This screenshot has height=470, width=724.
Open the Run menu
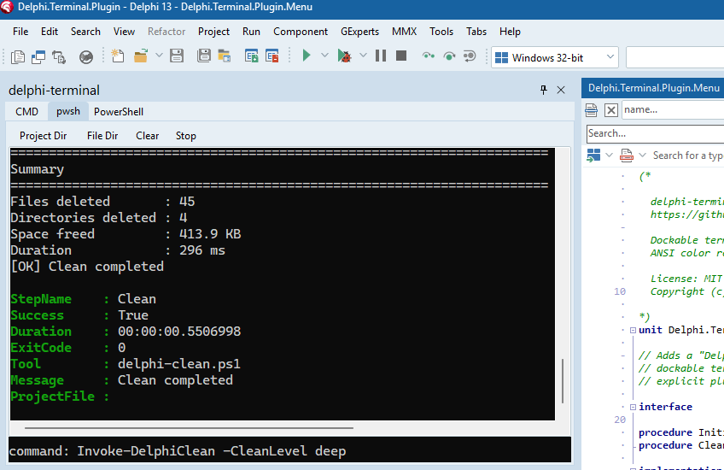click(251, 32)
